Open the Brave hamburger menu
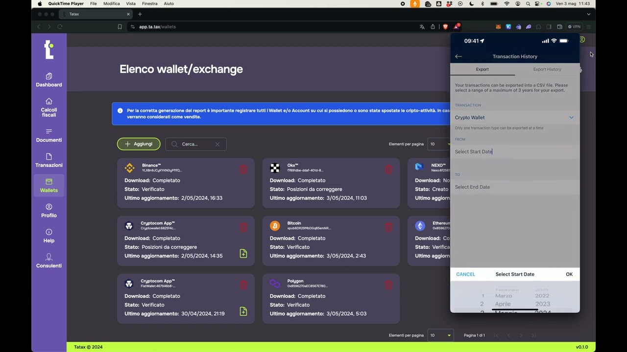Screen dimensions: 627x352 point(589,27)
